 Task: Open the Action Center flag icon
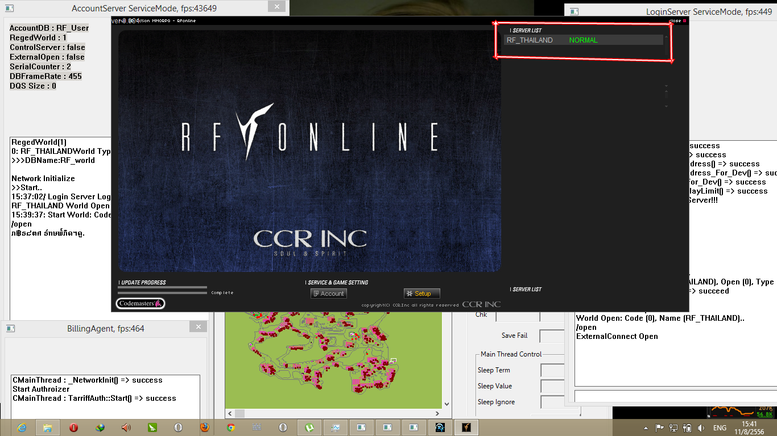[x=659, y=428]
